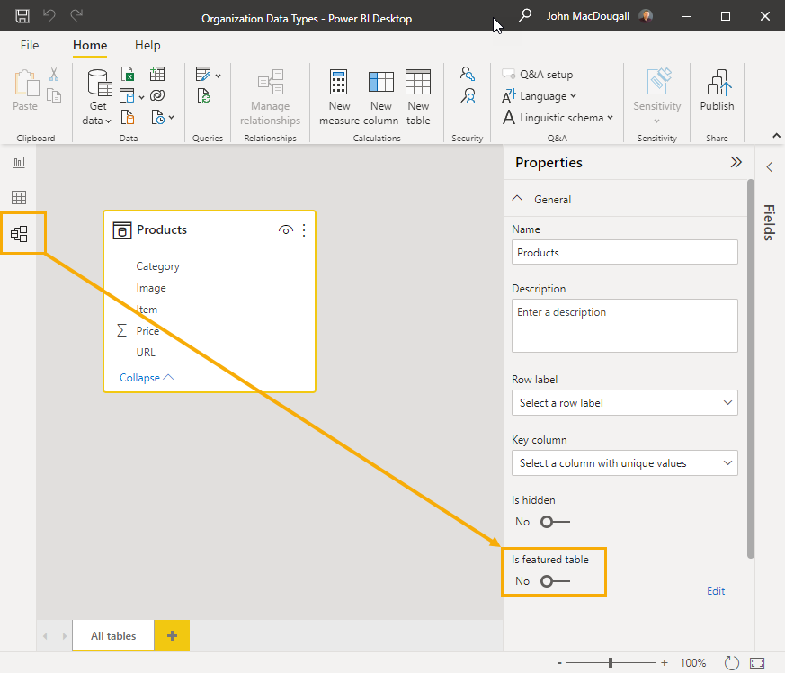Open the search magnifier in title bar
The width and height of the screenshot is (785, 673).
(x=524, y=15)
